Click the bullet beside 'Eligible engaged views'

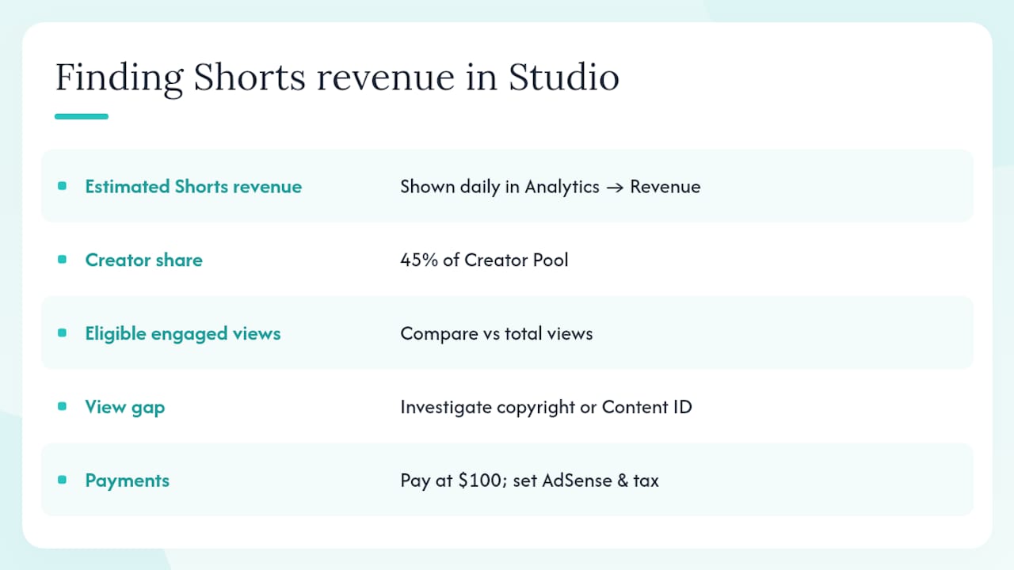(63, 333)
